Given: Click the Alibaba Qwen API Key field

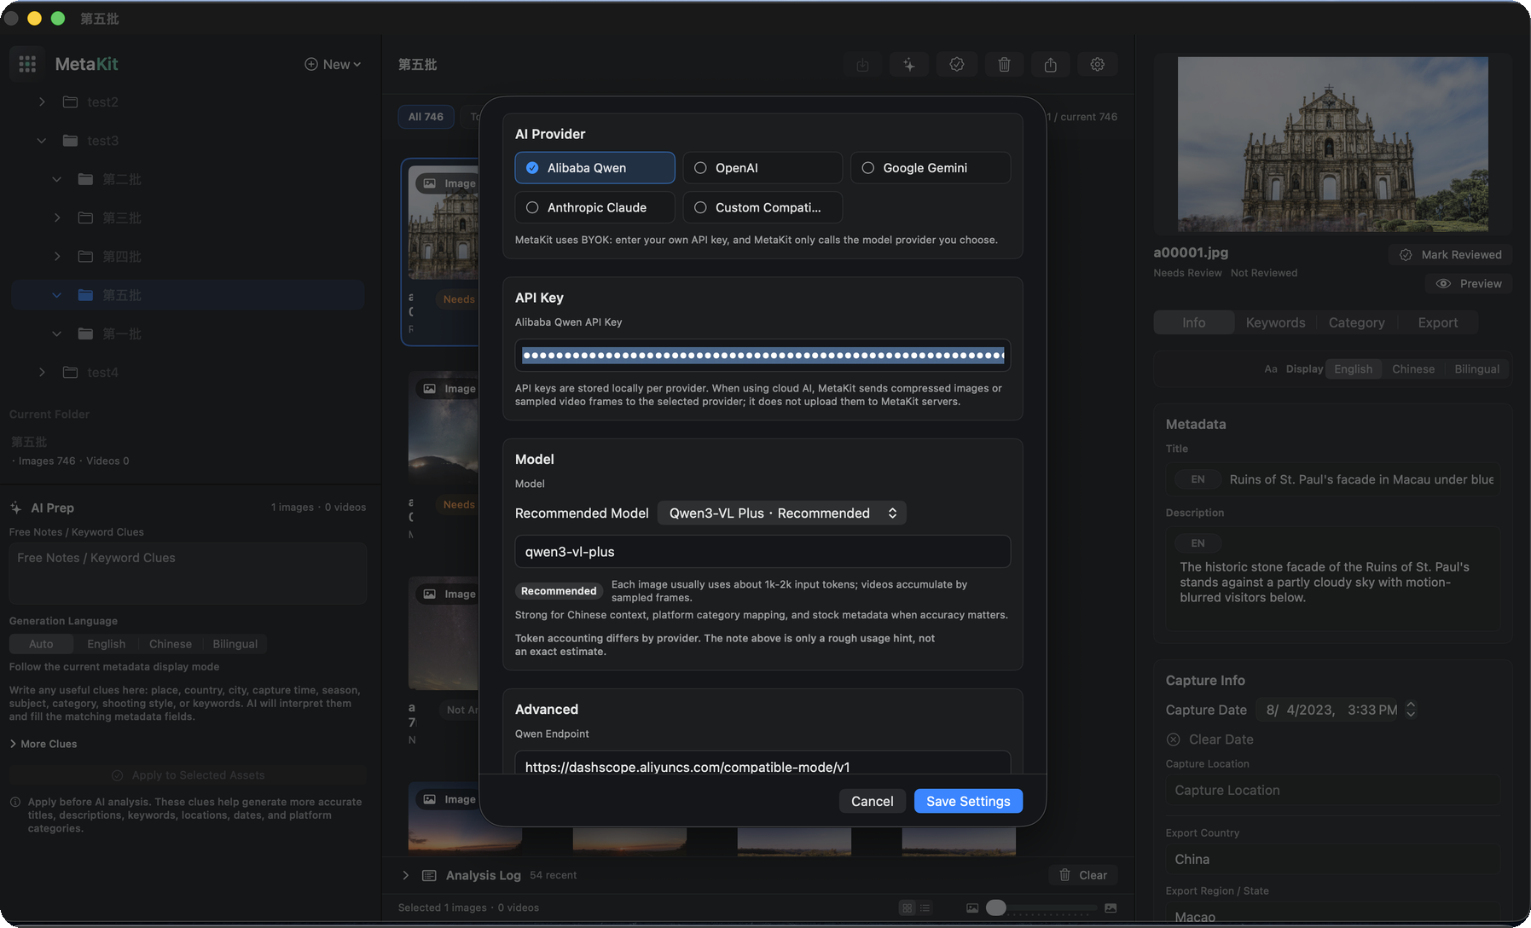Looking at the screenshot, I should click(763, 355).
